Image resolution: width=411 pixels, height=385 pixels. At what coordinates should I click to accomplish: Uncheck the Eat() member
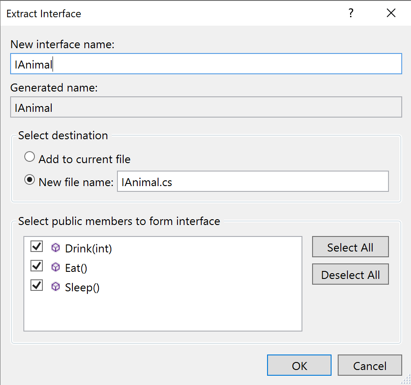[37, 266]
